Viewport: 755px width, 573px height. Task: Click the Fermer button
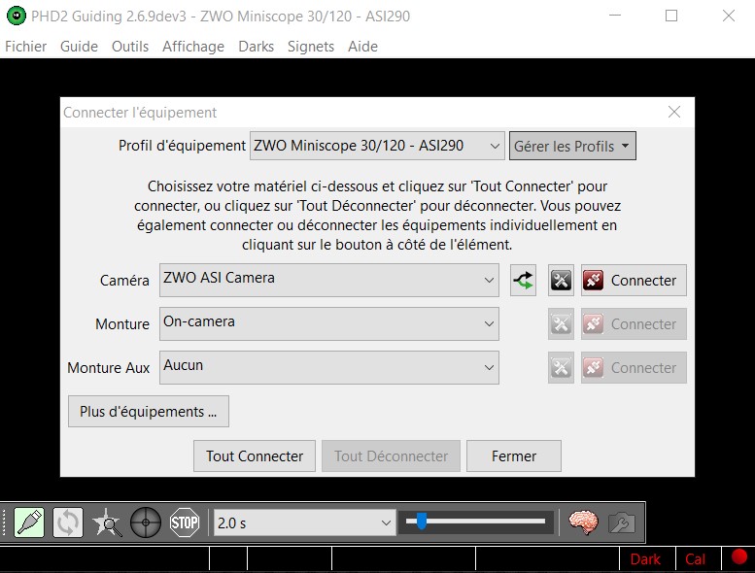coord(514,456)
